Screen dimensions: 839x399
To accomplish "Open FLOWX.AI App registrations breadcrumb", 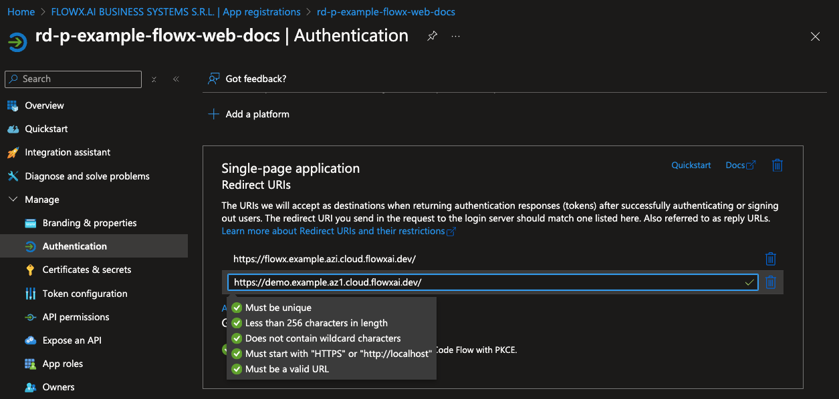I will click(176, 12).
